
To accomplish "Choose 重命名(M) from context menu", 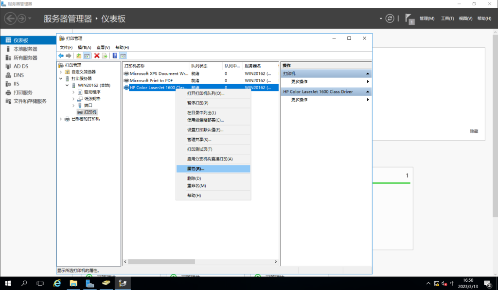I will 213,186.
